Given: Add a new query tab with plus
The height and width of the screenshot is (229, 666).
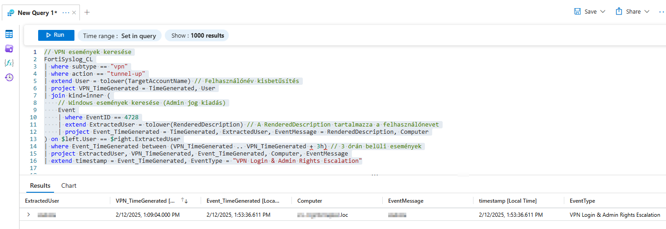Looking at the screenshot, I should [x=87, y=12].
